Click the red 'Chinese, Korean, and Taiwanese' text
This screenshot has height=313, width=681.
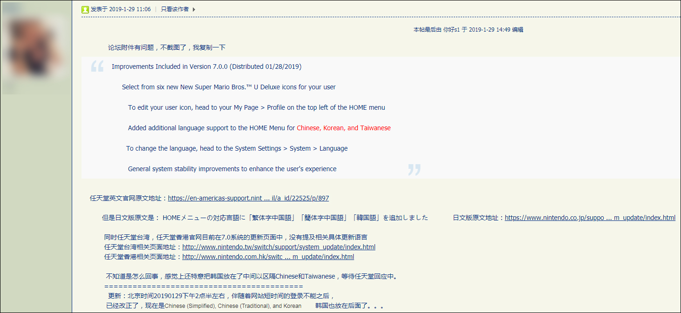344,128
